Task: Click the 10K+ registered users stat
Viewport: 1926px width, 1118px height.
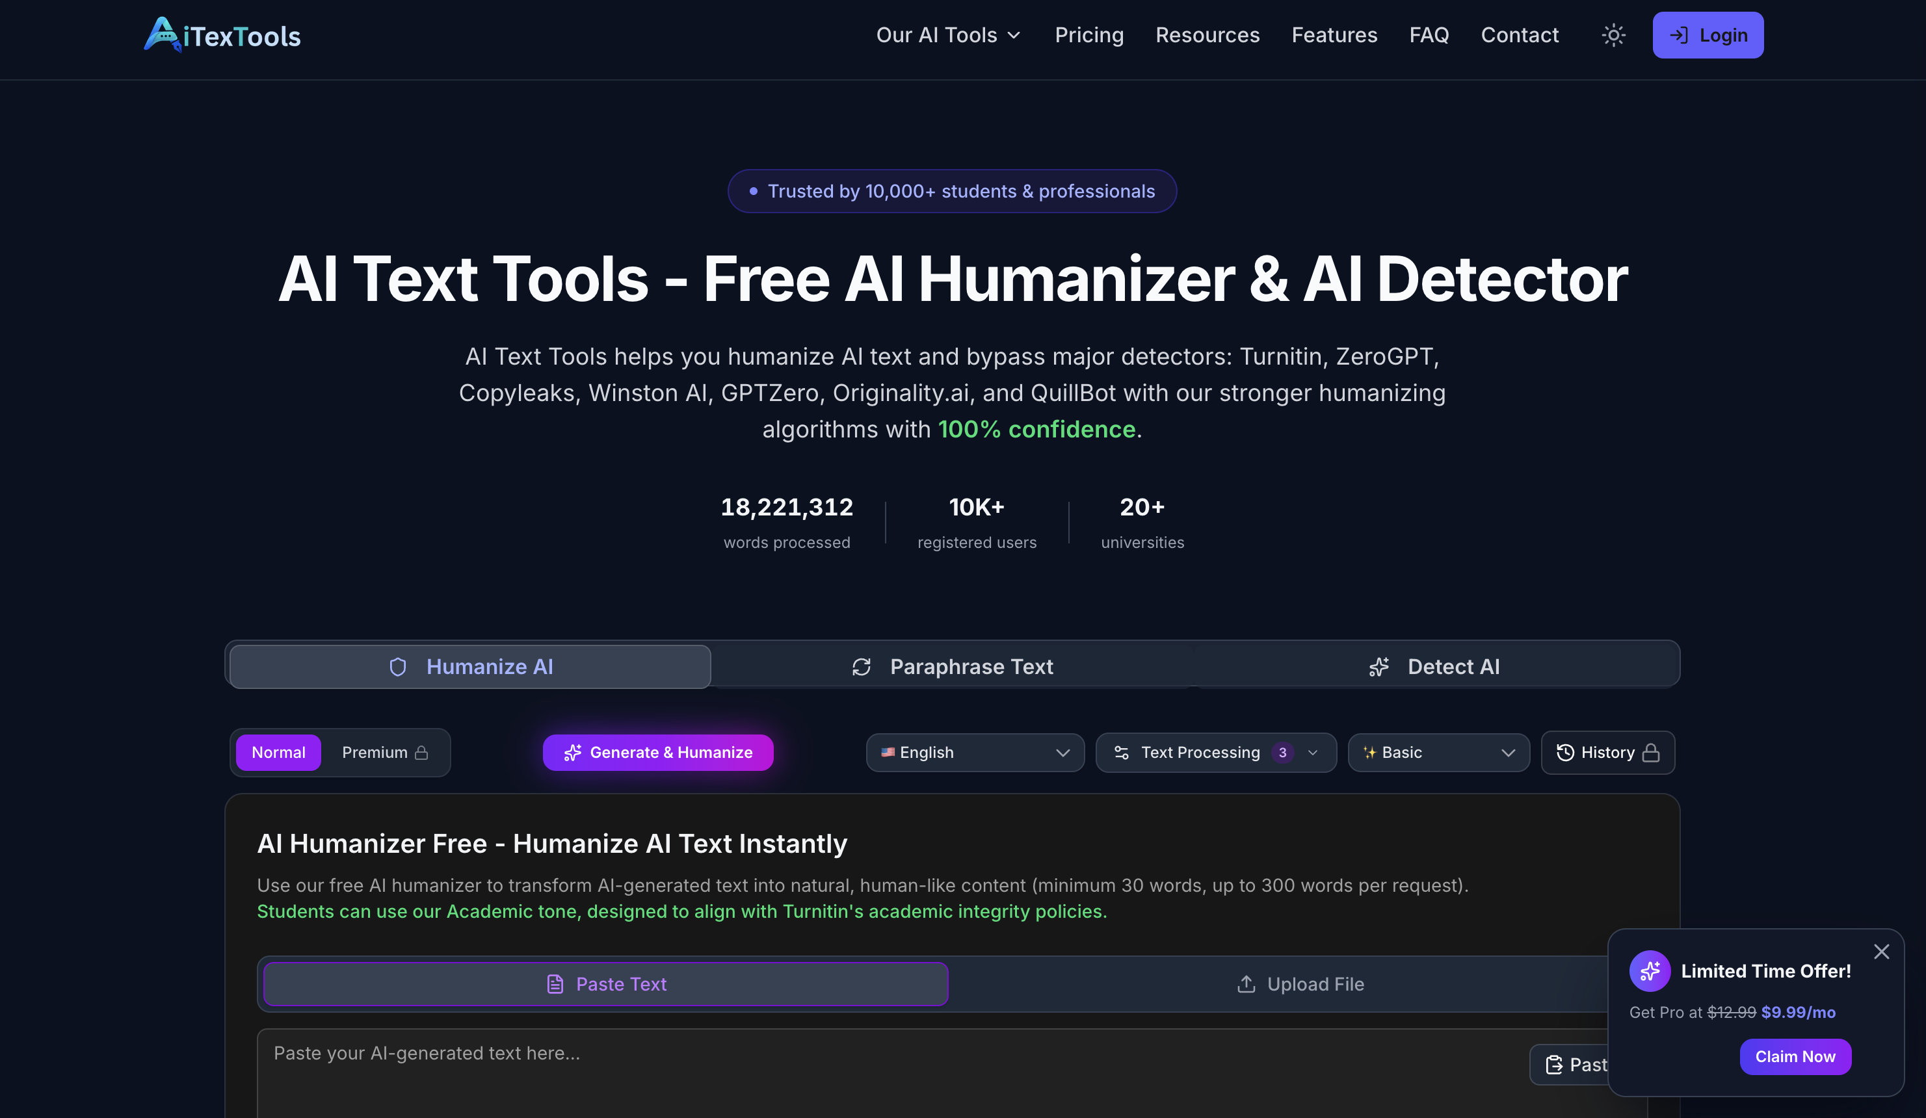Action: tap(977, 523)
